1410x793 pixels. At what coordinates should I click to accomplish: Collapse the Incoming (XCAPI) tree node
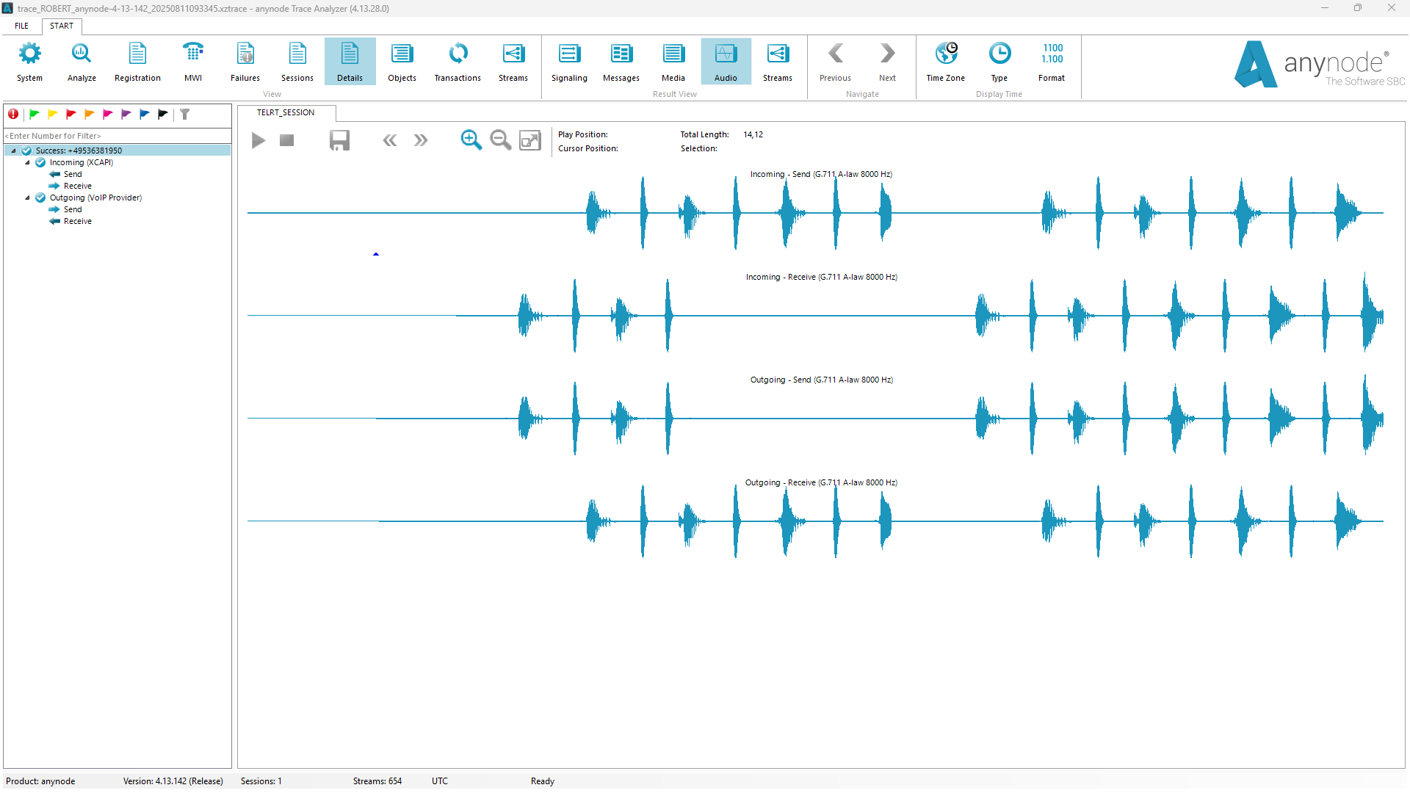click(x=28, y=162)
